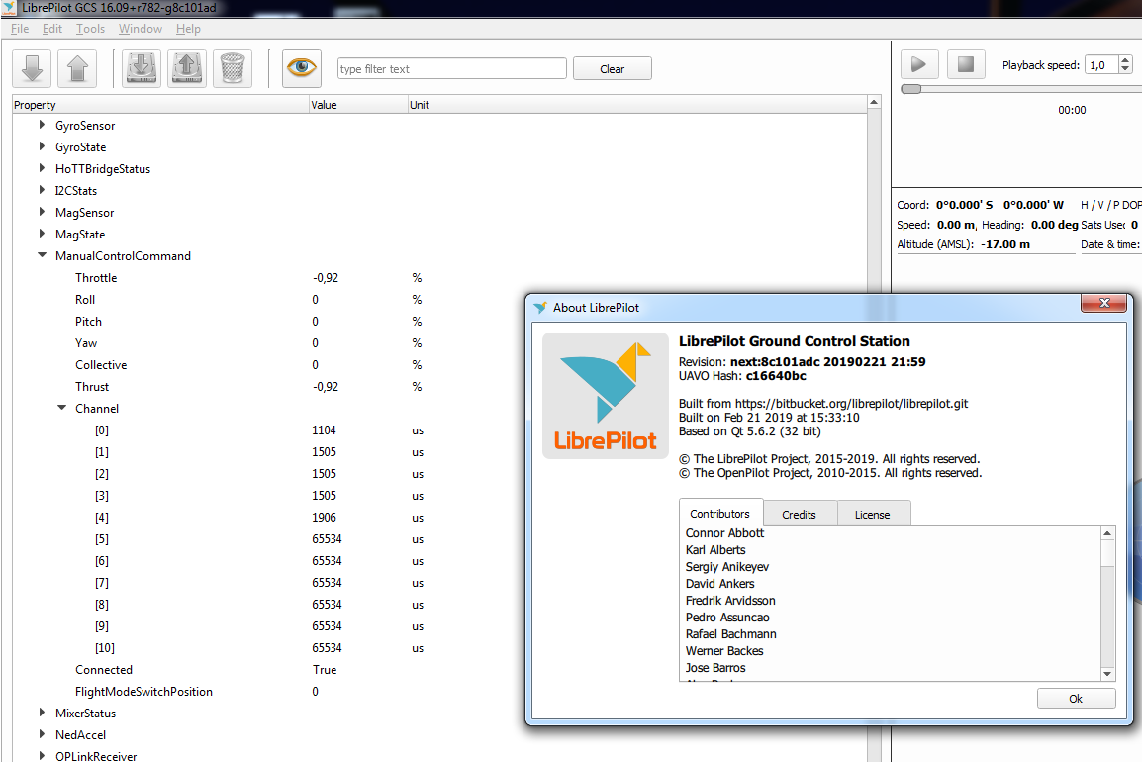
Task: Click contributor Fredrik Arvidsson in the list
Action: coord(730,601)
